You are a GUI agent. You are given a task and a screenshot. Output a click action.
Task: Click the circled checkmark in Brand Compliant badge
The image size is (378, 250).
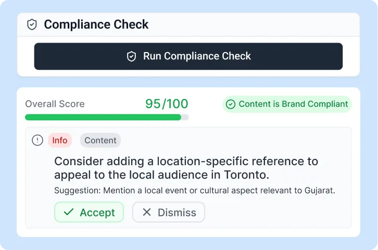click(x=230, y=104)
